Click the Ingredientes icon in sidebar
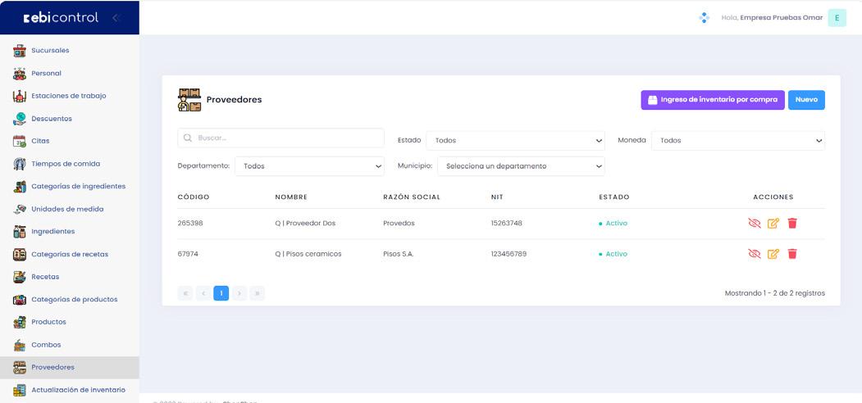 pos(19,232)
